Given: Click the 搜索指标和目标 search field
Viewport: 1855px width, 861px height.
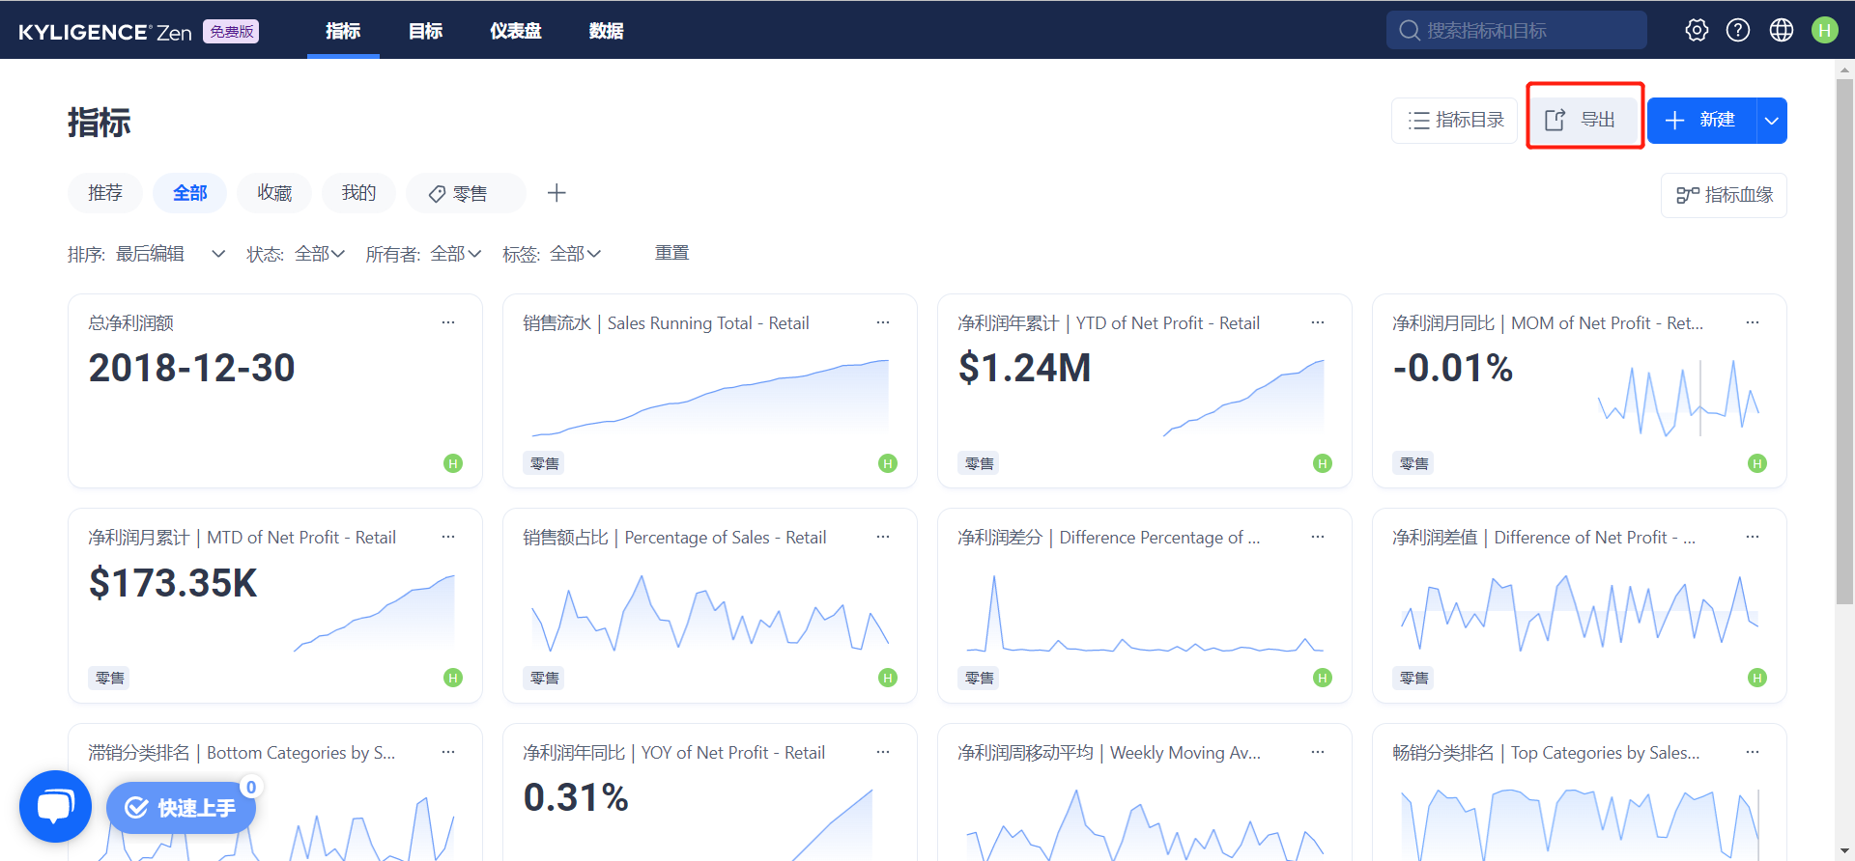Looking at the screenshot, I should click(1517, 30).
